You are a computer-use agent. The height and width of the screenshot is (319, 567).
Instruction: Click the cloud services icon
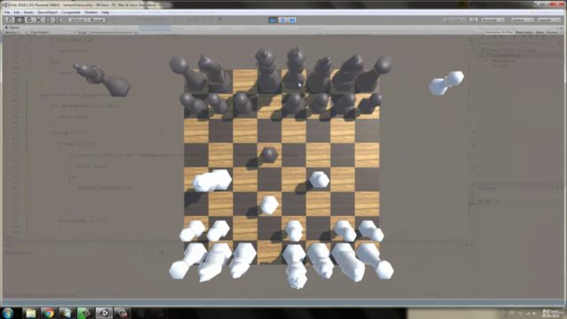tap(473, 19)
